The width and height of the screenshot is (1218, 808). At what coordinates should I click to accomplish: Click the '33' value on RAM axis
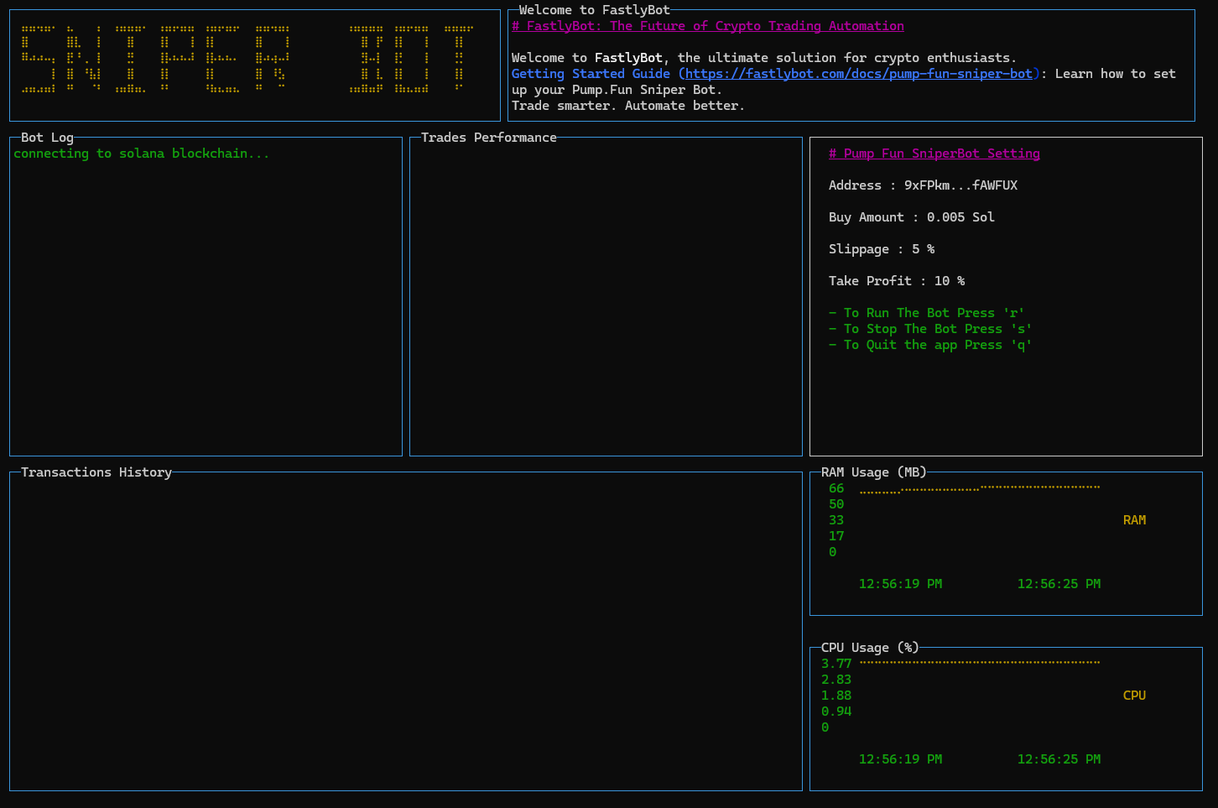[836, 520]
